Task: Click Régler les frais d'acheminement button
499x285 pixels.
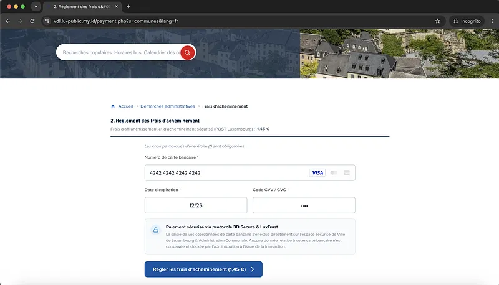Action: [x=203, y=269]
